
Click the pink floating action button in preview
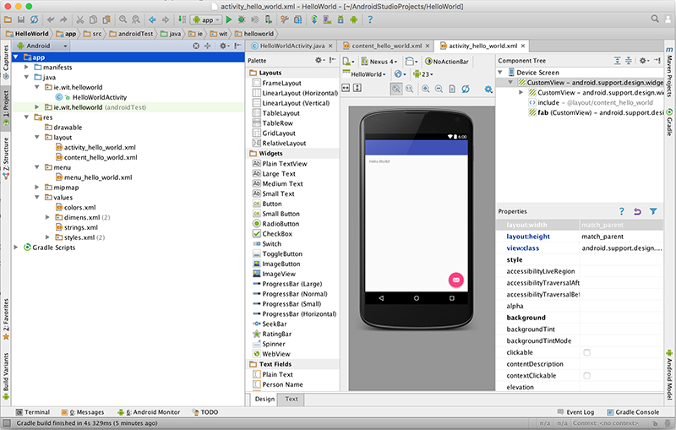pos(455,280)
